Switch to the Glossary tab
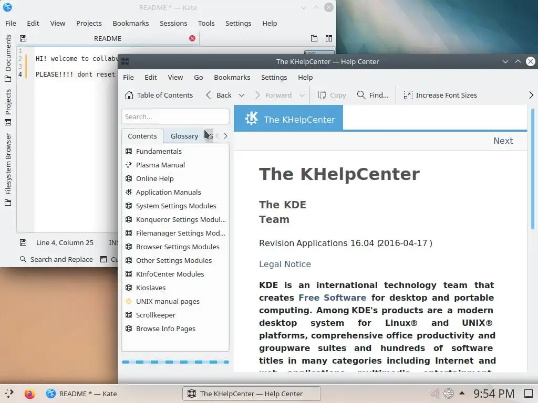The image size is (538, 403). [184, 136]
